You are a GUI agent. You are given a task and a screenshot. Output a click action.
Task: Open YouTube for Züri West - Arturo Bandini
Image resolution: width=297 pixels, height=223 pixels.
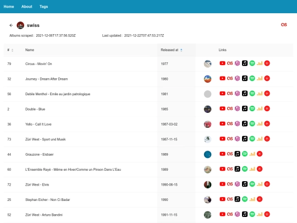tap(222, 214)
